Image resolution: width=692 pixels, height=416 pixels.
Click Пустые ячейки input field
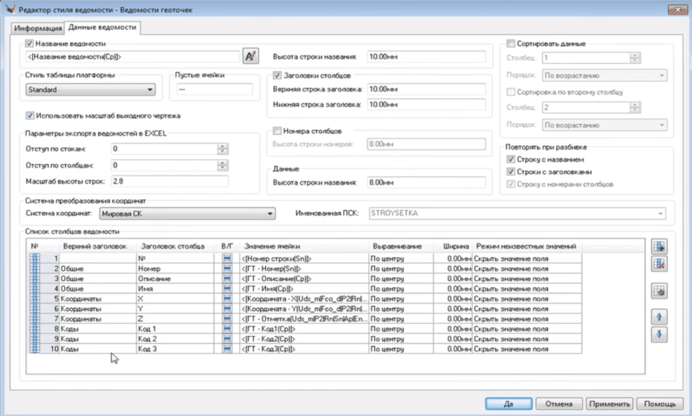click(x=215, y=89)
